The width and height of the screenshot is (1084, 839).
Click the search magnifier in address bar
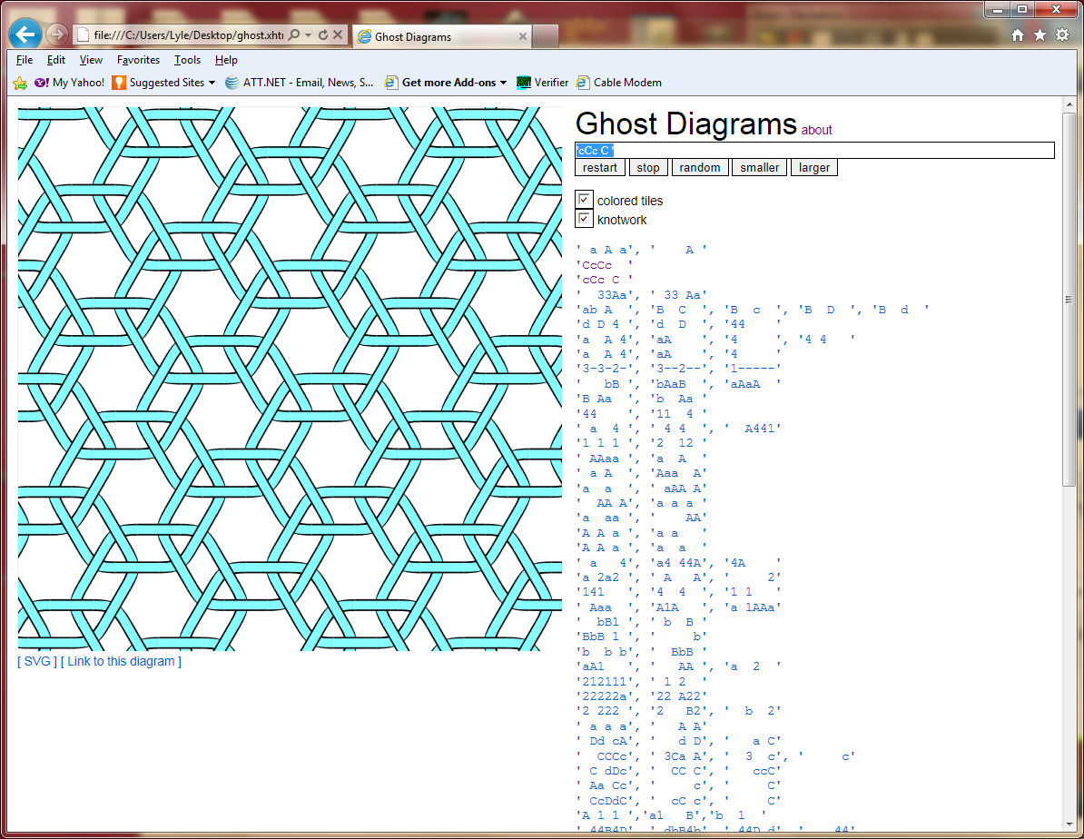pyautogui.click(x=294, y=35)
